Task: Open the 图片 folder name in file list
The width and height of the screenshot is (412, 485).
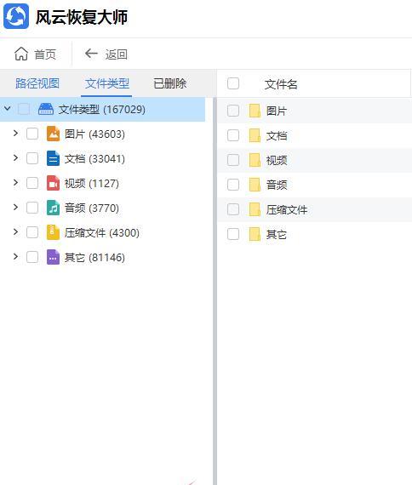Action: tap(277, 111)
